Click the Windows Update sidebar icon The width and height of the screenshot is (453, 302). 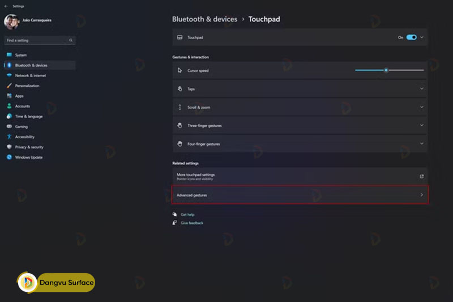point(9,158)
